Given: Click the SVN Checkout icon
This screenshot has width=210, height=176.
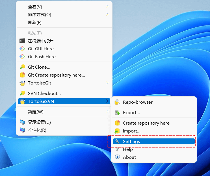Looking at the screenshot, I should tap(22, 93).
